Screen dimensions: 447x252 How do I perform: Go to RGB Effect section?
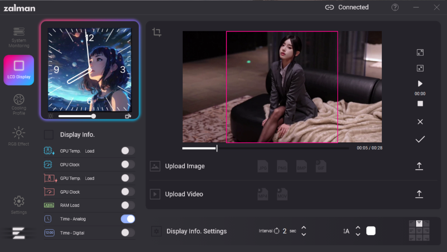point(19,136)
